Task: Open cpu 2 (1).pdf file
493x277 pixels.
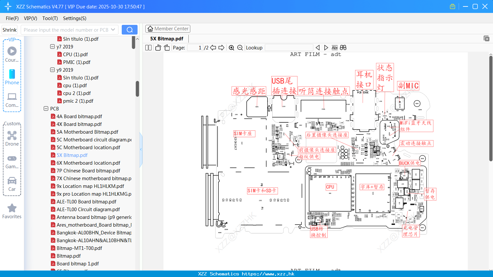Action: click(77, 93)
